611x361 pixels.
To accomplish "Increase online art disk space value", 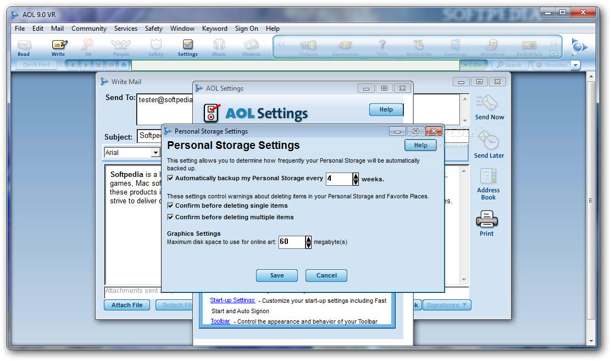I will tap(308, 240).
